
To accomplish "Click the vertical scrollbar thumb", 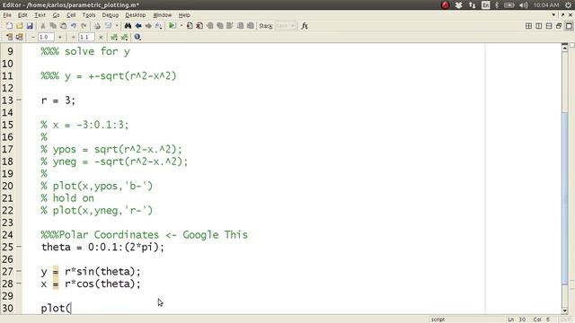I will coord(565,197).
